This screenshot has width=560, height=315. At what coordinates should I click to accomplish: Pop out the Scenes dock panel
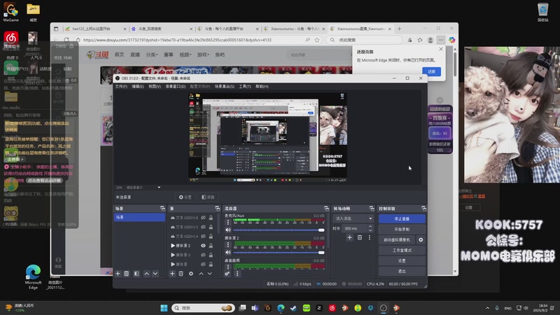[162, 208]
